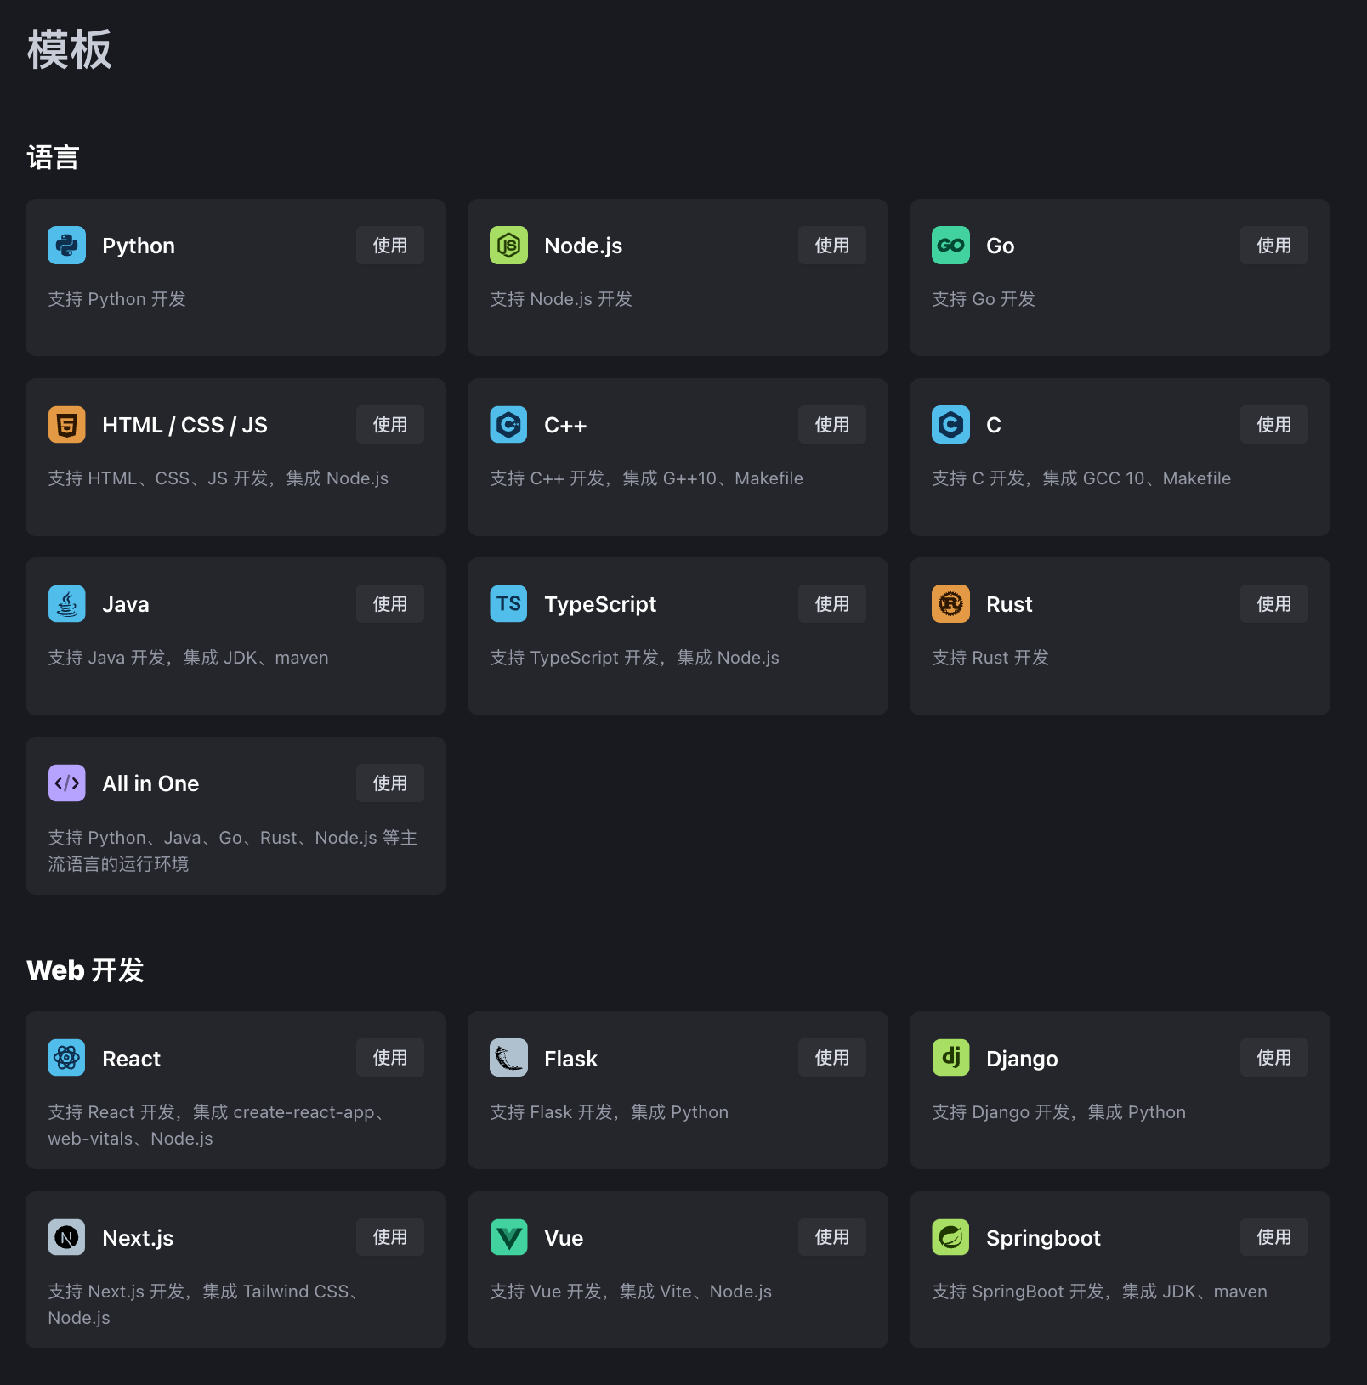The height and width of the screenshot is (1385, 1367).
Task: Click the All in One code icon
Action: coord(66,783)
